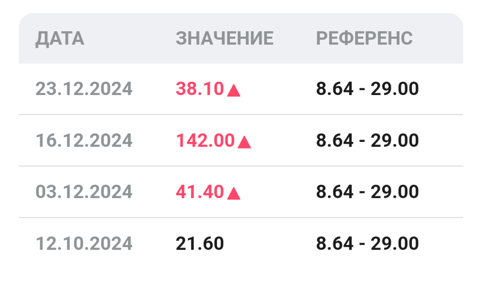Click the reference range in the 23.12.2024 row
The height and width of the screenshot is (291, 482).
coord(367,89)
